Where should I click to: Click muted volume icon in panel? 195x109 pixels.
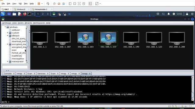[163, 14]
